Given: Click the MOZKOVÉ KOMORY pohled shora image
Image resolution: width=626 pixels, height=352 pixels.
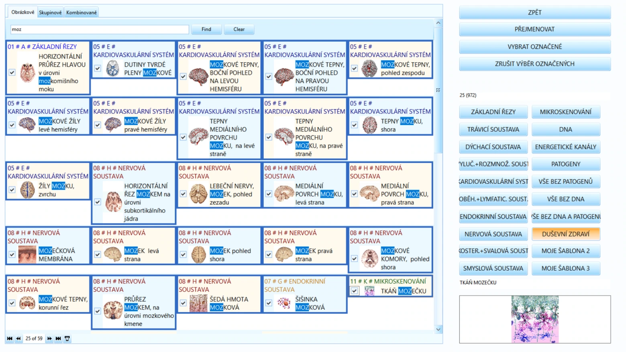Looking at the screenshot, I should [x=369, y=258].
